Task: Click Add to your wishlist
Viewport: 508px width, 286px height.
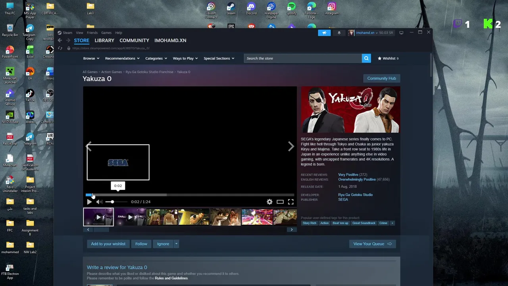Action: pos(108,244)
